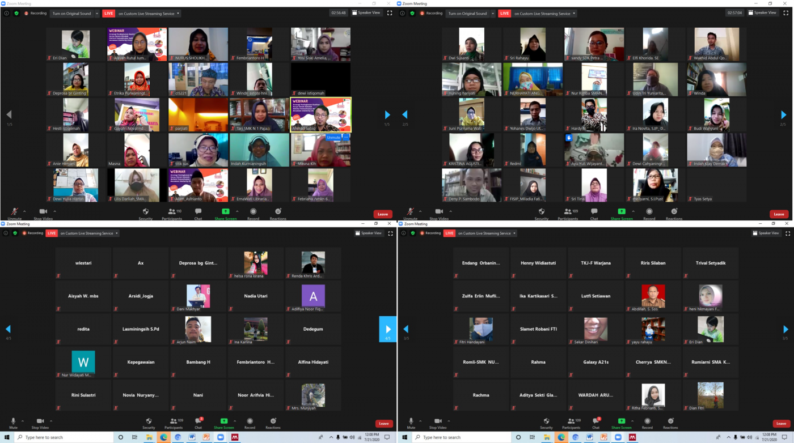This screenshot has height=443, width=794.
Task: Select Indah Kurnianingsih video tile
Action: tap(259, 150)
